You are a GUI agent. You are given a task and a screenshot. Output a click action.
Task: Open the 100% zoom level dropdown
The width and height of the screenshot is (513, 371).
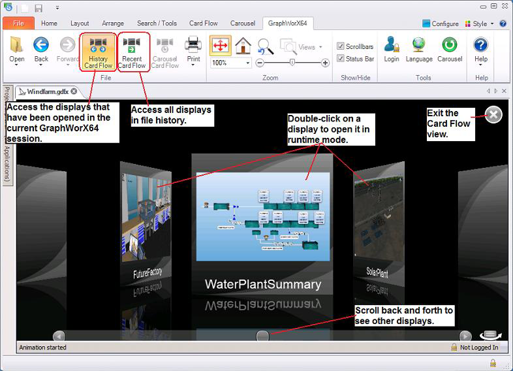[x=248, y=63]
